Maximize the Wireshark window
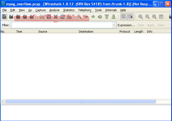This screenshot has height=121, width=172. 162,4
